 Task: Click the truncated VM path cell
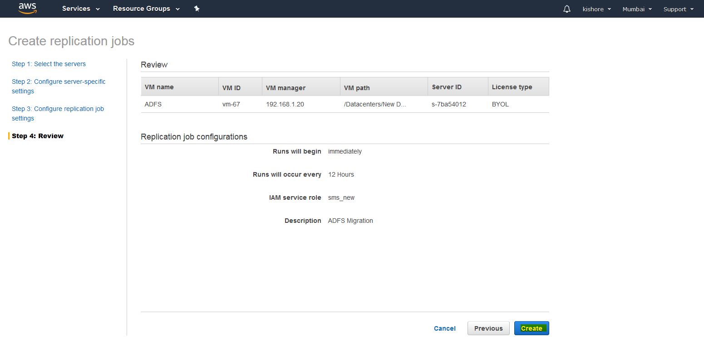tap(375, 104)
